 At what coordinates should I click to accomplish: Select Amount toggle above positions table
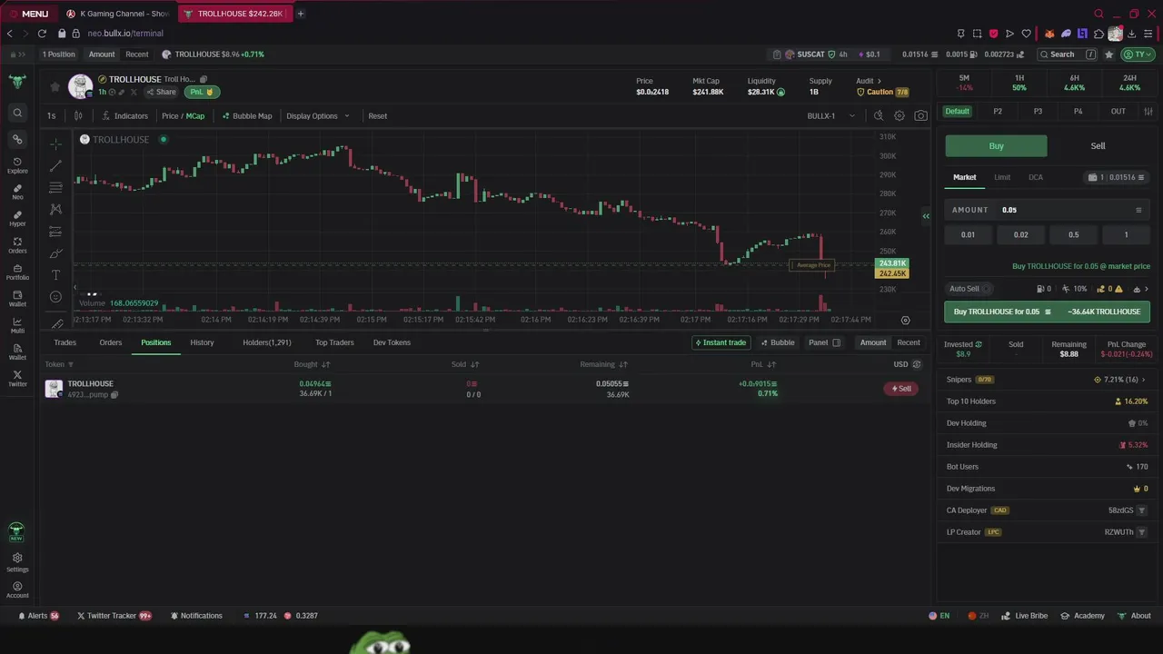point(873,342)
